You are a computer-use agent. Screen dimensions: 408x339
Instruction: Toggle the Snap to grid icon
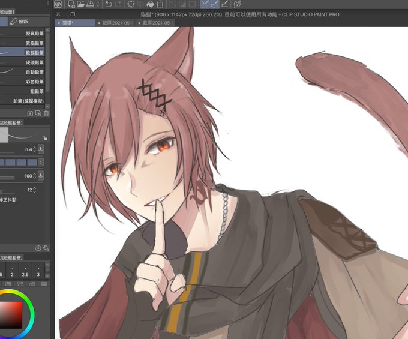225,4
